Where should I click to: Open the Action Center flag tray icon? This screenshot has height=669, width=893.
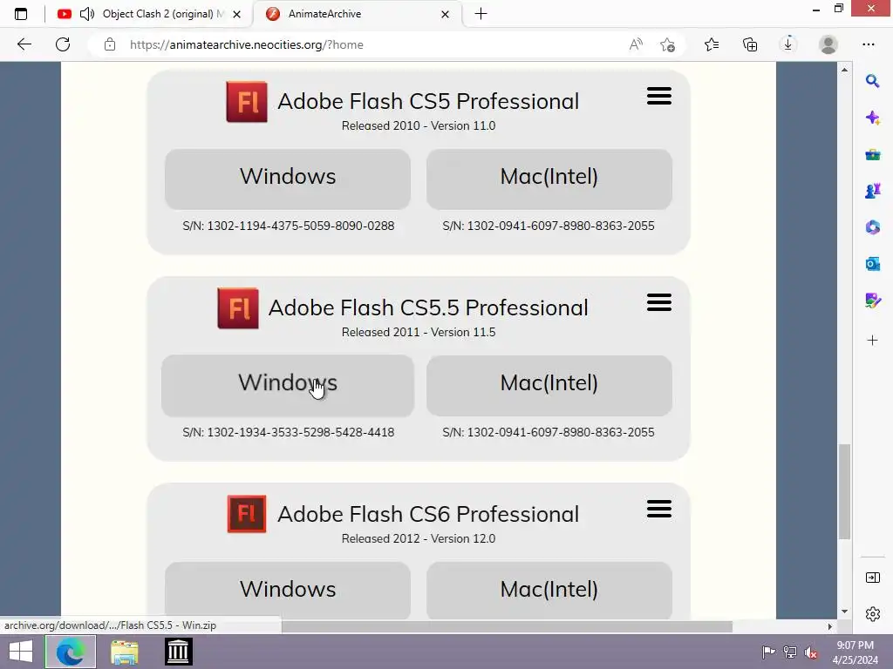768,652
